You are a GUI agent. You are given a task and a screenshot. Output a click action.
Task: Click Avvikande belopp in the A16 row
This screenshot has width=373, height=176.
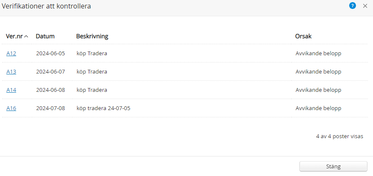[318, 108]
